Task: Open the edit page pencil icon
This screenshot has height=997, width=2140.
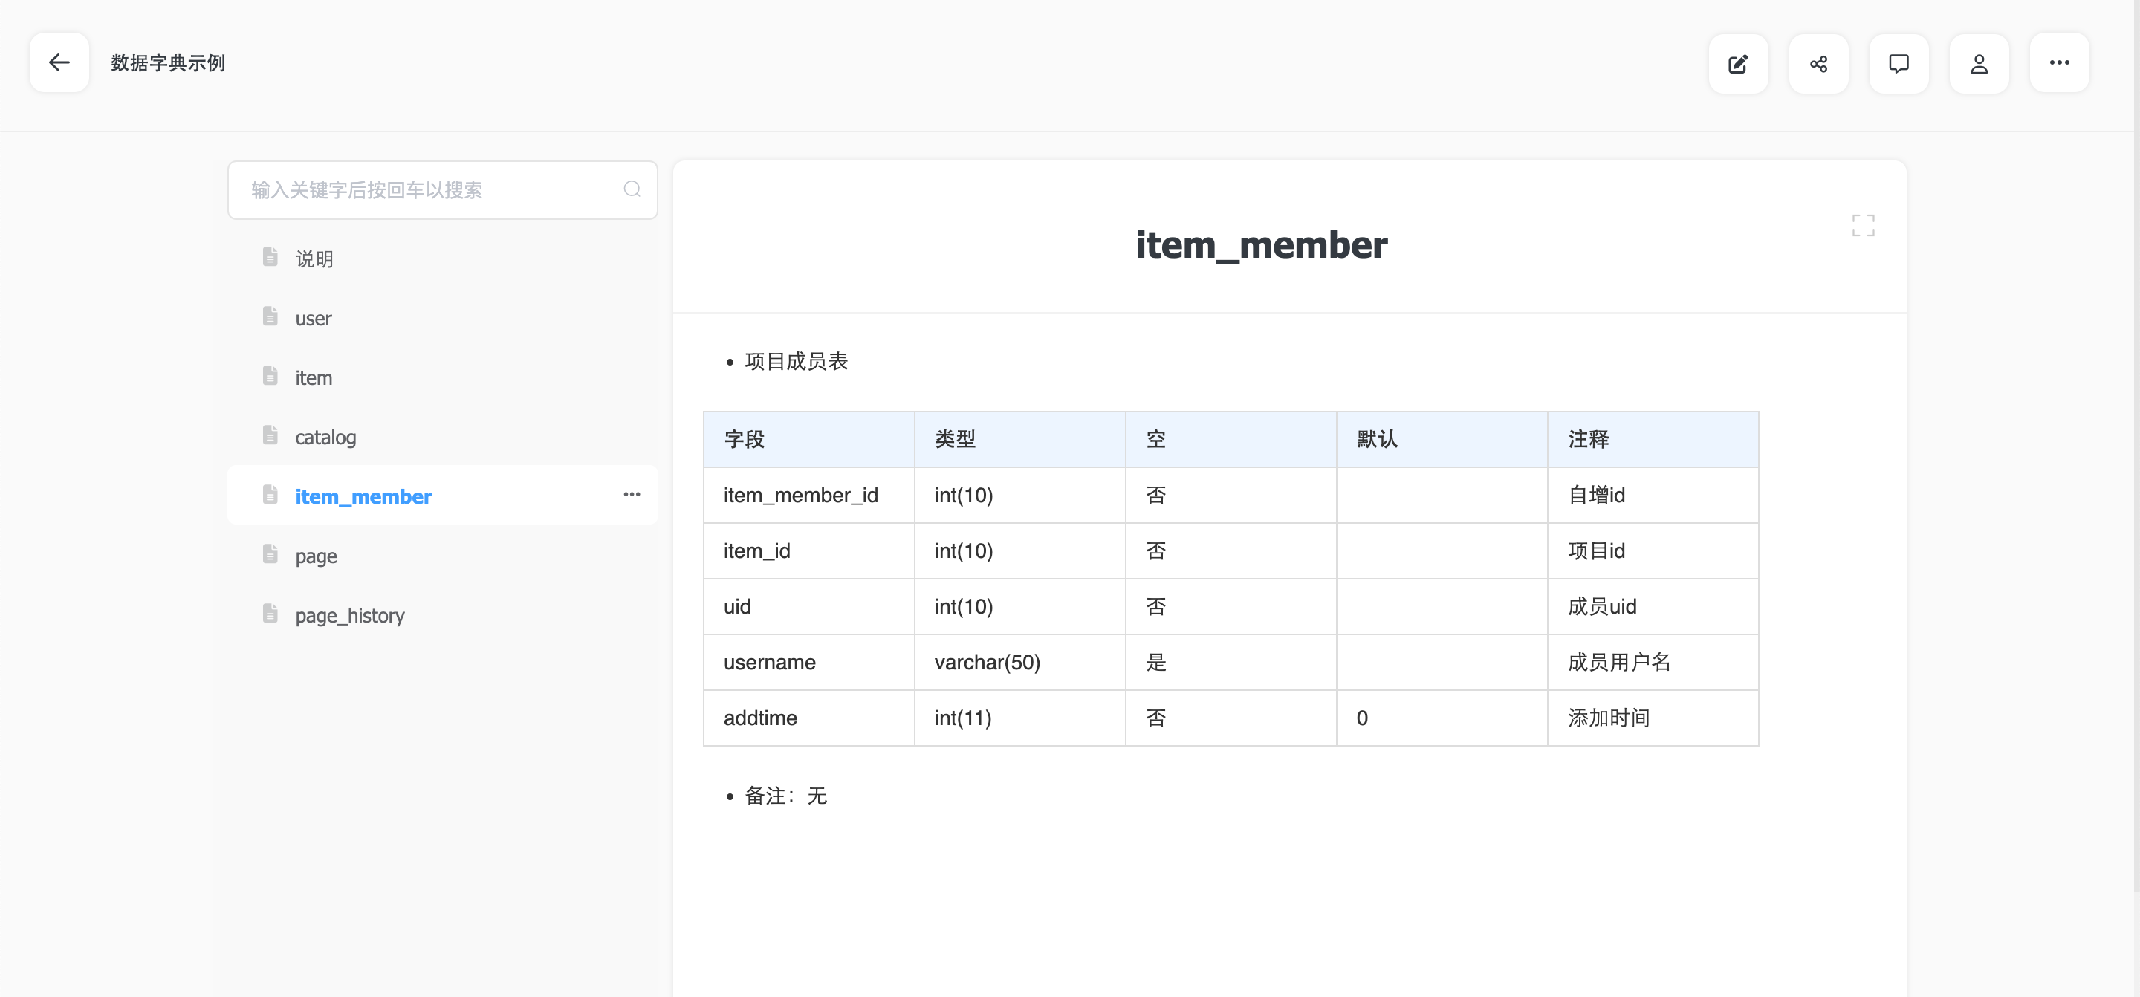Action: pos(1738,64)
